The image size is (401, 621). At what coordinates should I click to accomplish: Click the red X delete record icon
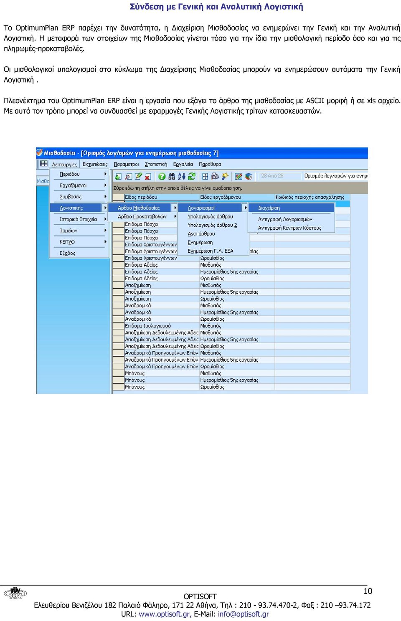tap(148, 176)
